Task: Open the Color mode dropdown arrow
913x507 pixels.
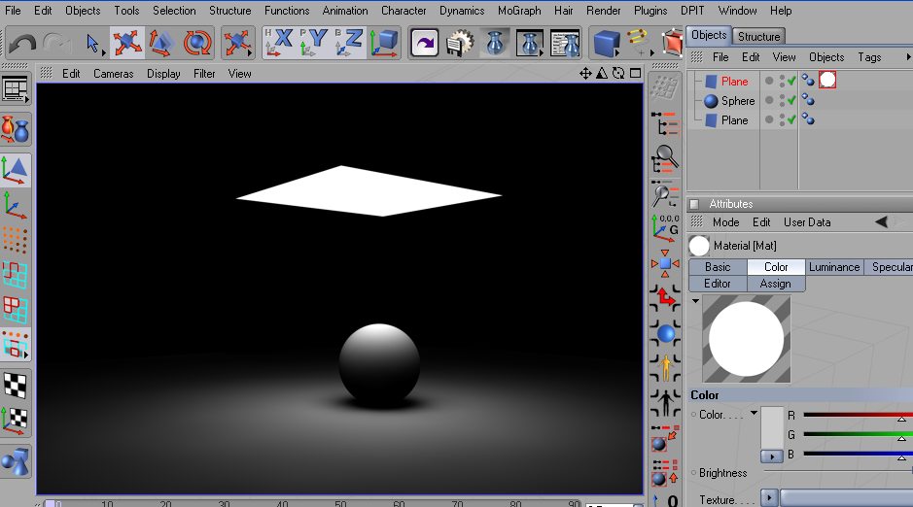Action: (x=754, y=413)
